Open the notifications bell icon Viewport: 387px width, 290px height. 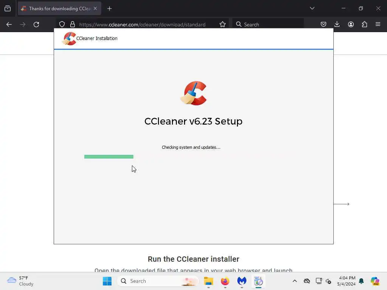361,281
